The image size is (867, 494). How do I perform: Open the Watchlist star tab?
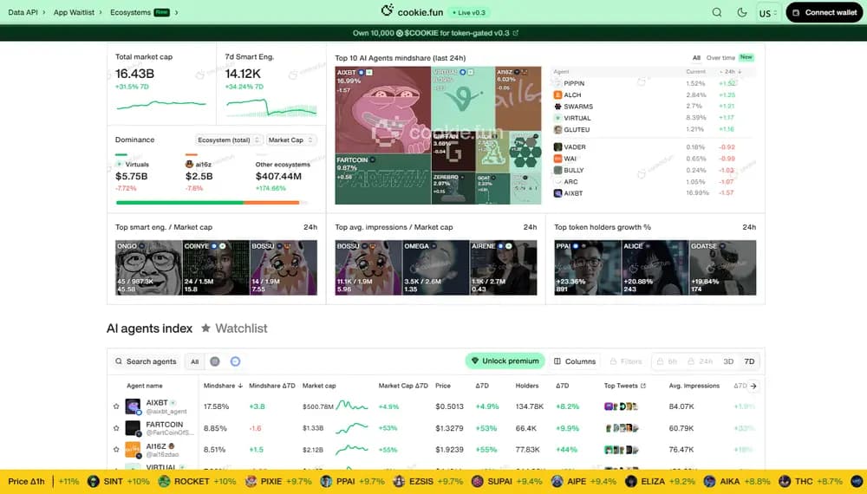coord(234,328)
